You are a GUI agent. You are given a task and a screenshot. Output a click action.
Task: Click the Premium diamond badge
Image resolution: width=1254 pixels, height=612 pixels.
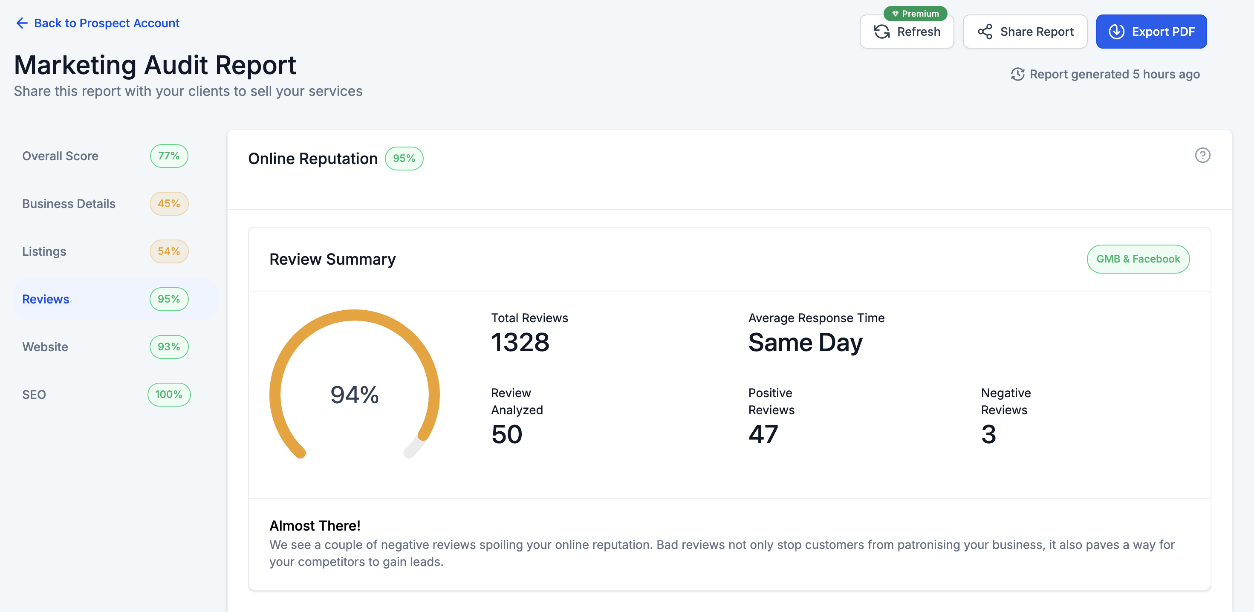[915, 13]
